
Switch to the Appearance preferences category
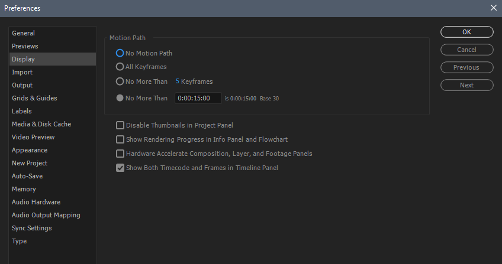(30, 150)
